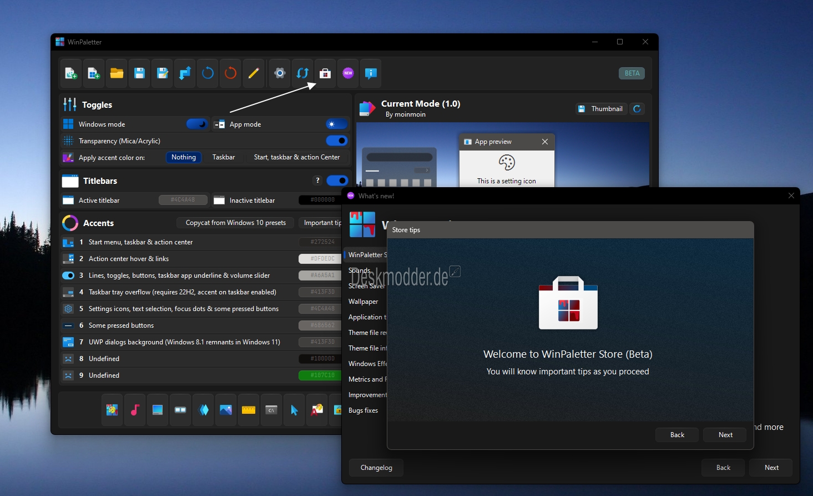Image resolution: width=813 pixels, height=496 pixels.
Task: Select Wallpaper in What's new list
Action: 363,302
